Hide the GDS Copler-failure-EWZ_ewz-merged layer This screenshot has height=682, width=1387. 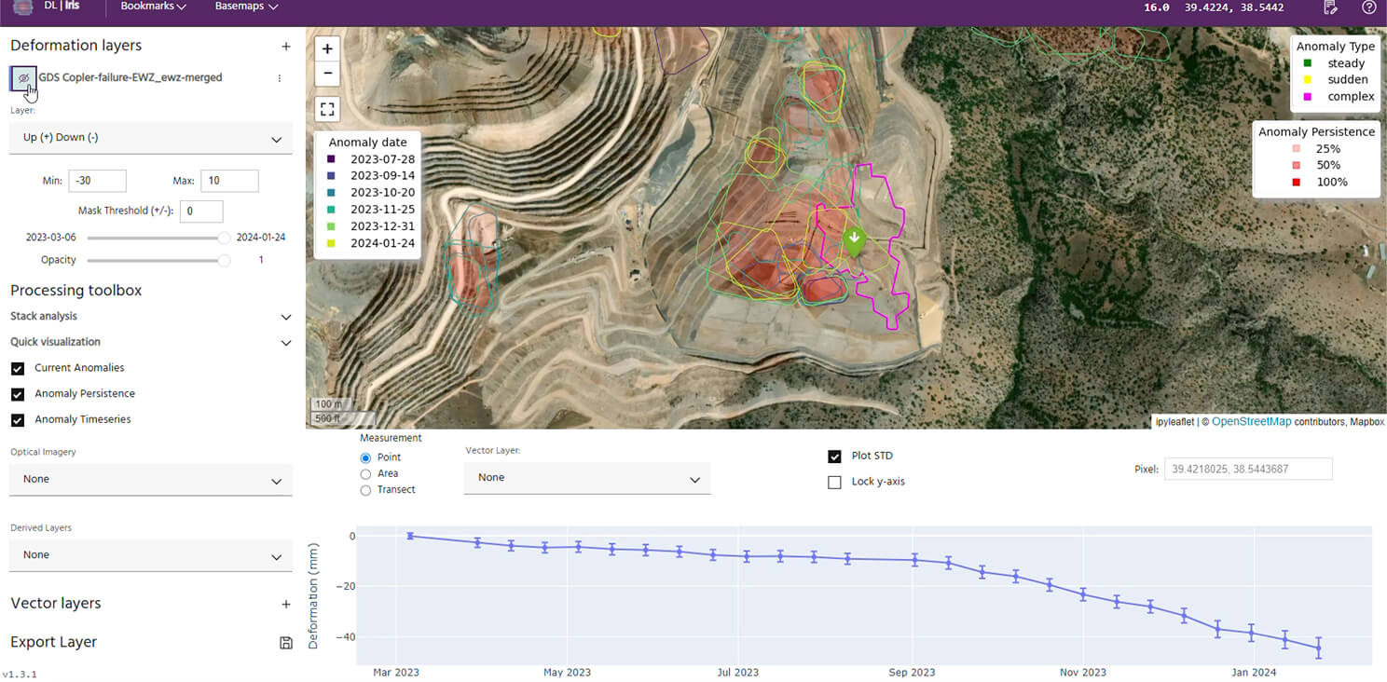22,78
